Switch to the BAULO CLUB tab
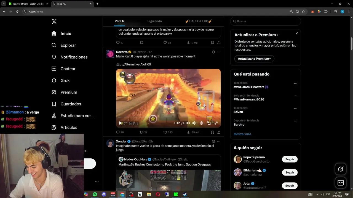This screenshot has height=198, width=353. [x=199, y=21]
